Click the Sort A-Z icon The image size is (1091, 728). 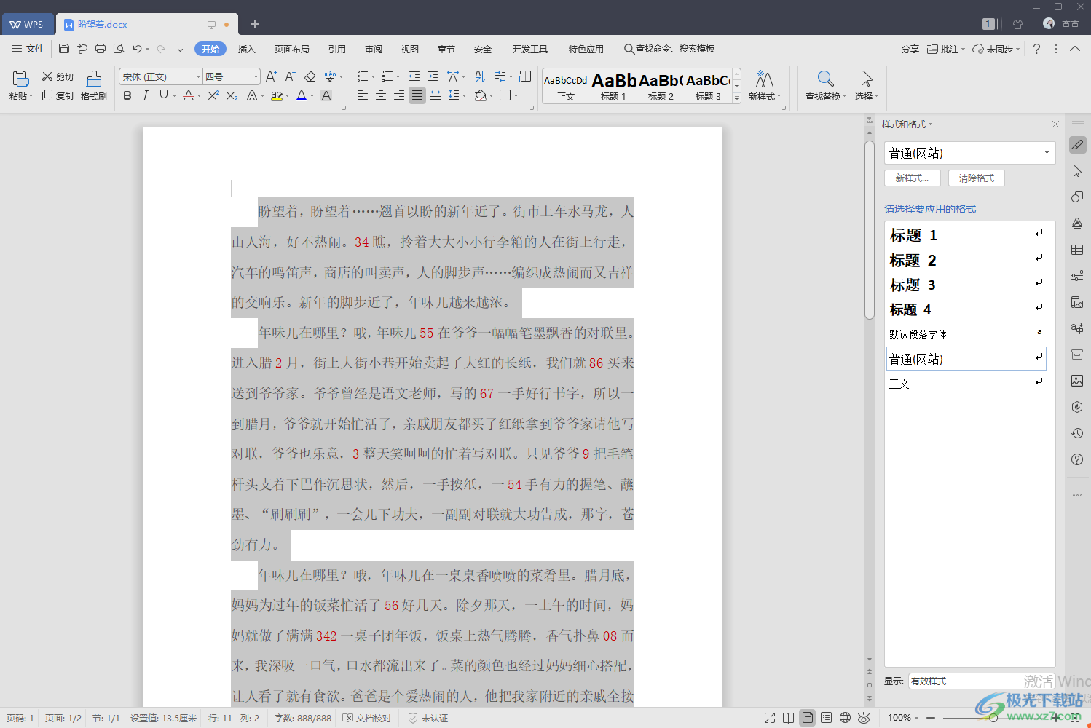(479, 76)
